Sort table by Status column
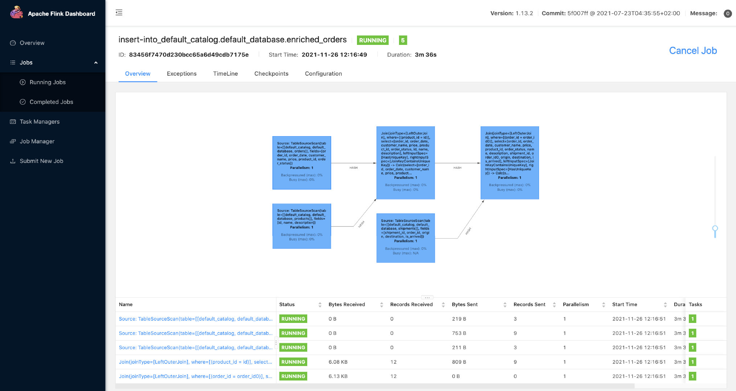Viewport: 736px width, 391px height. click(x=320, y=305)
